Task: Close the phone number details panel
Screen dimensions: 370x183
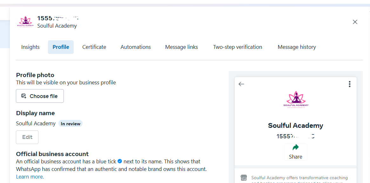Action: pos(355,22)
